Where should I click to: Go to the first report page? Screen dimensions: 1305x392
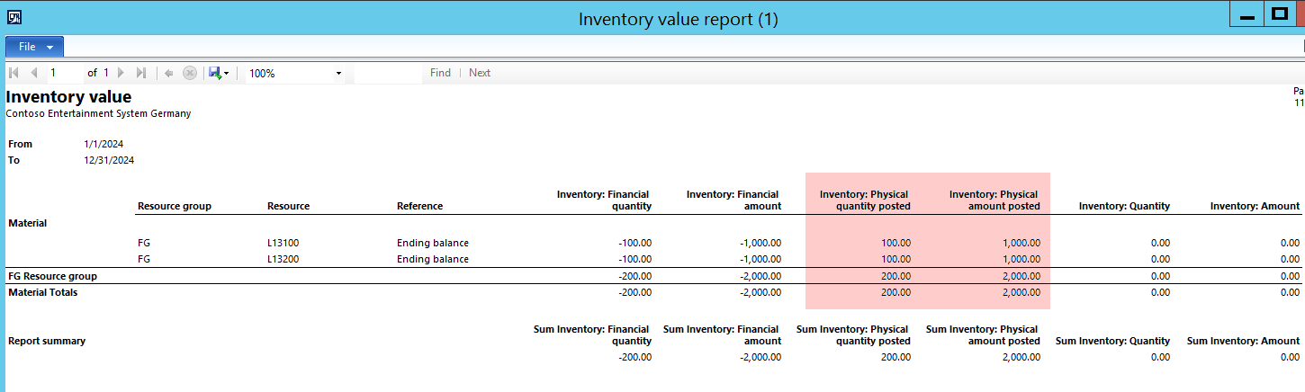click(x=13, y=73)
